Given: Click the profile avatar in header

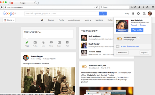Looking at the screenshot, I should tap(150, 13).
